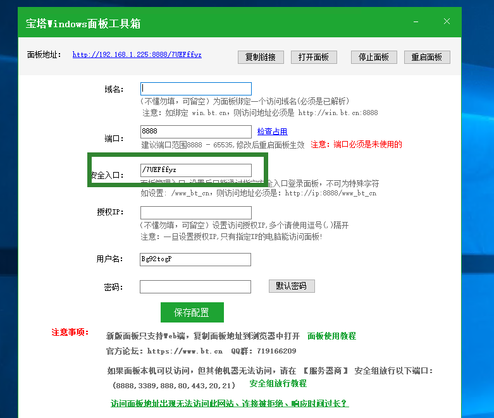Focus the 域名 input field
Image resolution: width=494 pixels, height=418 pixels.
[196, 89]
